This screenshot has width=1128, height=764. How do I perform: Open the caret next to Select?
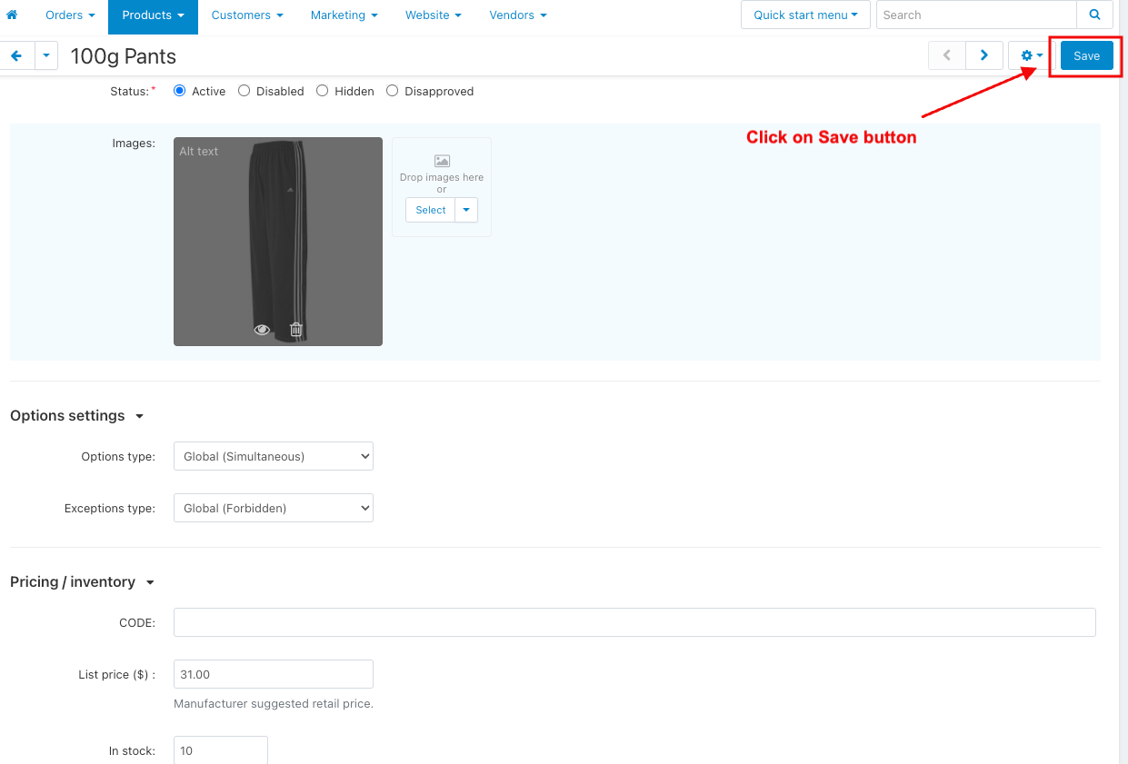pos(466,210)
